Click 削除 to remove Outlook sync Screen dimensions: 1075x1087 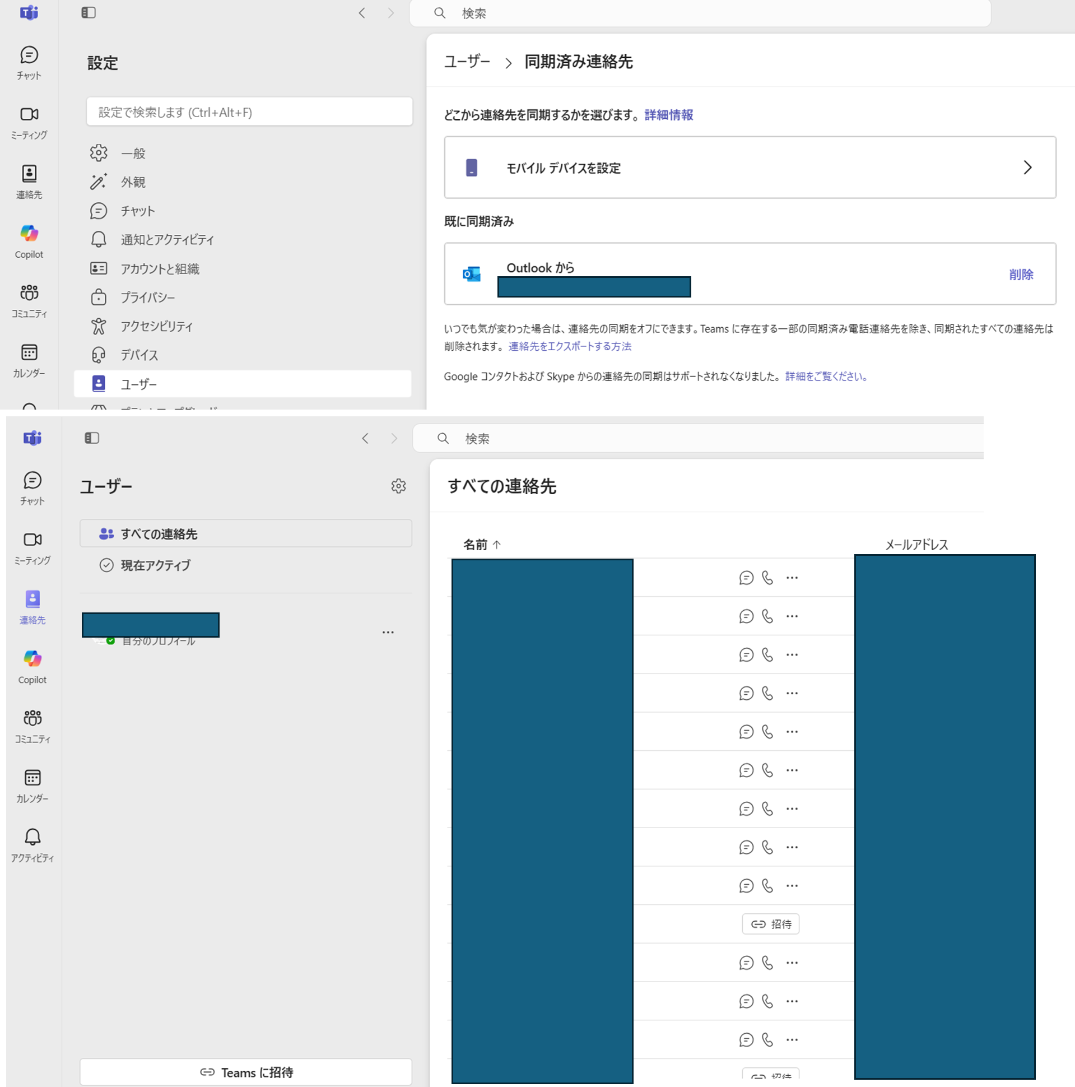click(1021, 275)
